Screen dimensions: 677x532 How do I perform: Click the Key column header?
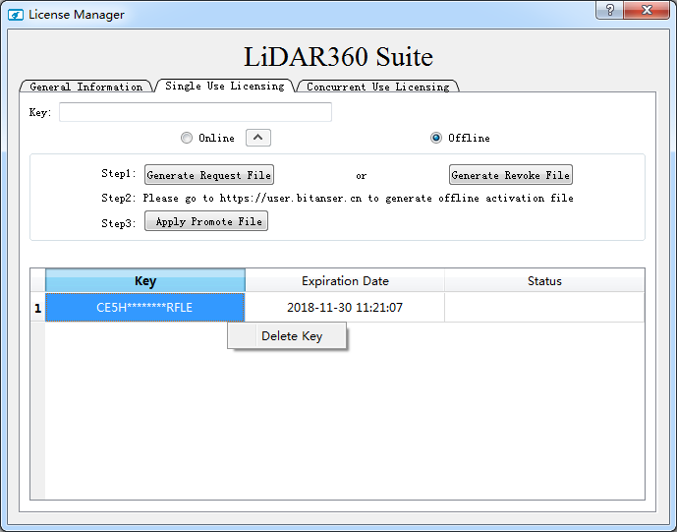(x=144, y=281)
